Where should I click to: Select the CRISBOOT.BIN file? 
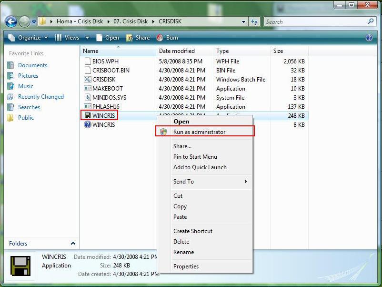[x=111, y=70]
